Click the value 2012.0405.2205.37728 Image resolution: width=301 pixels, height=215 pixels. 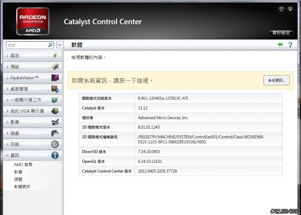158,171
